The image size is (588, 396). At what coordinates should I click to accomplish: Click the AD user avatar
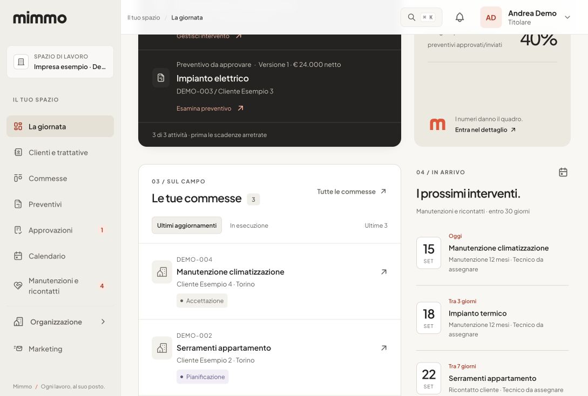[x=491, y=17]
